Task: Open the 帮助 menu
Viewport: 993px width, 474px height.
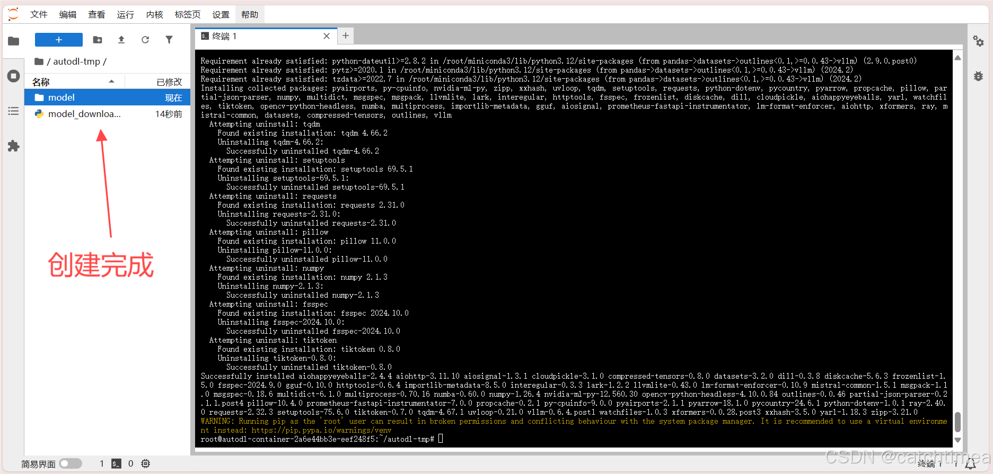Action: pos(250,15)
